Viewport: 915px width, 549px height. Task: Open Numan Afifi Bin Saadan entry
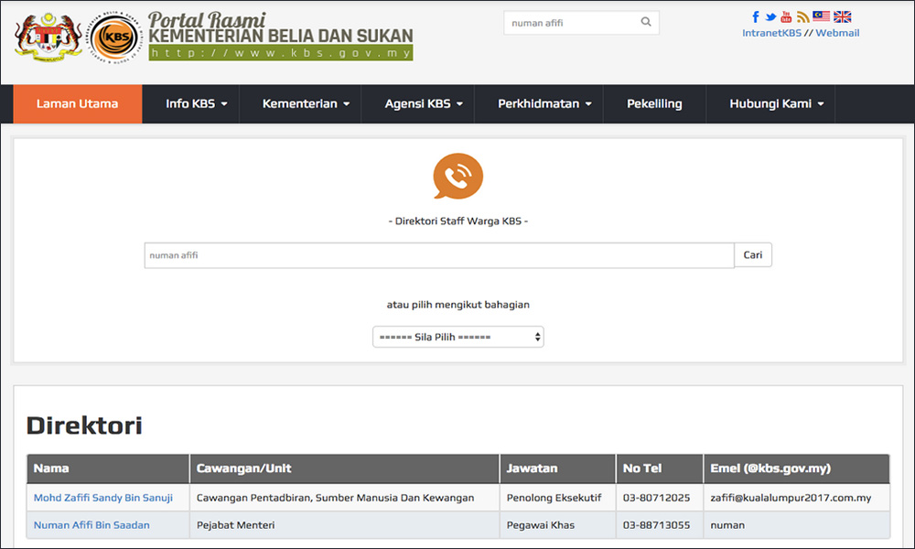(x=91, y=525)
